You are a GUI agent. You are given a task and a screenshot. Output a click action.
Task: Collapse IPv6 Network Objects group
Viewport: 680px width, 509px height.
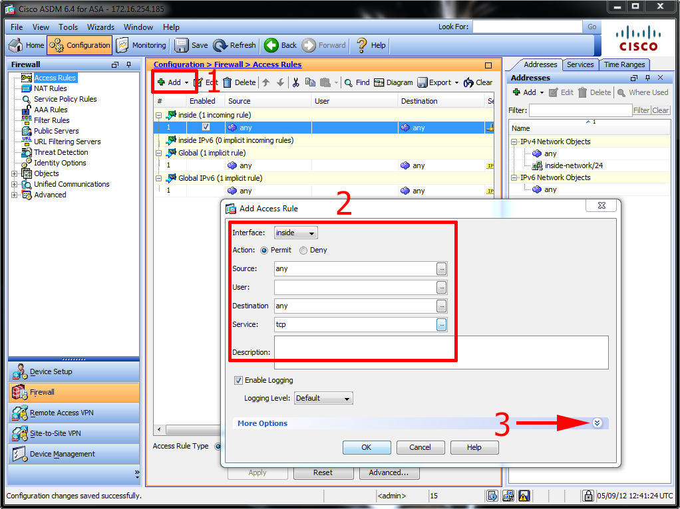(x=514, y=177)
